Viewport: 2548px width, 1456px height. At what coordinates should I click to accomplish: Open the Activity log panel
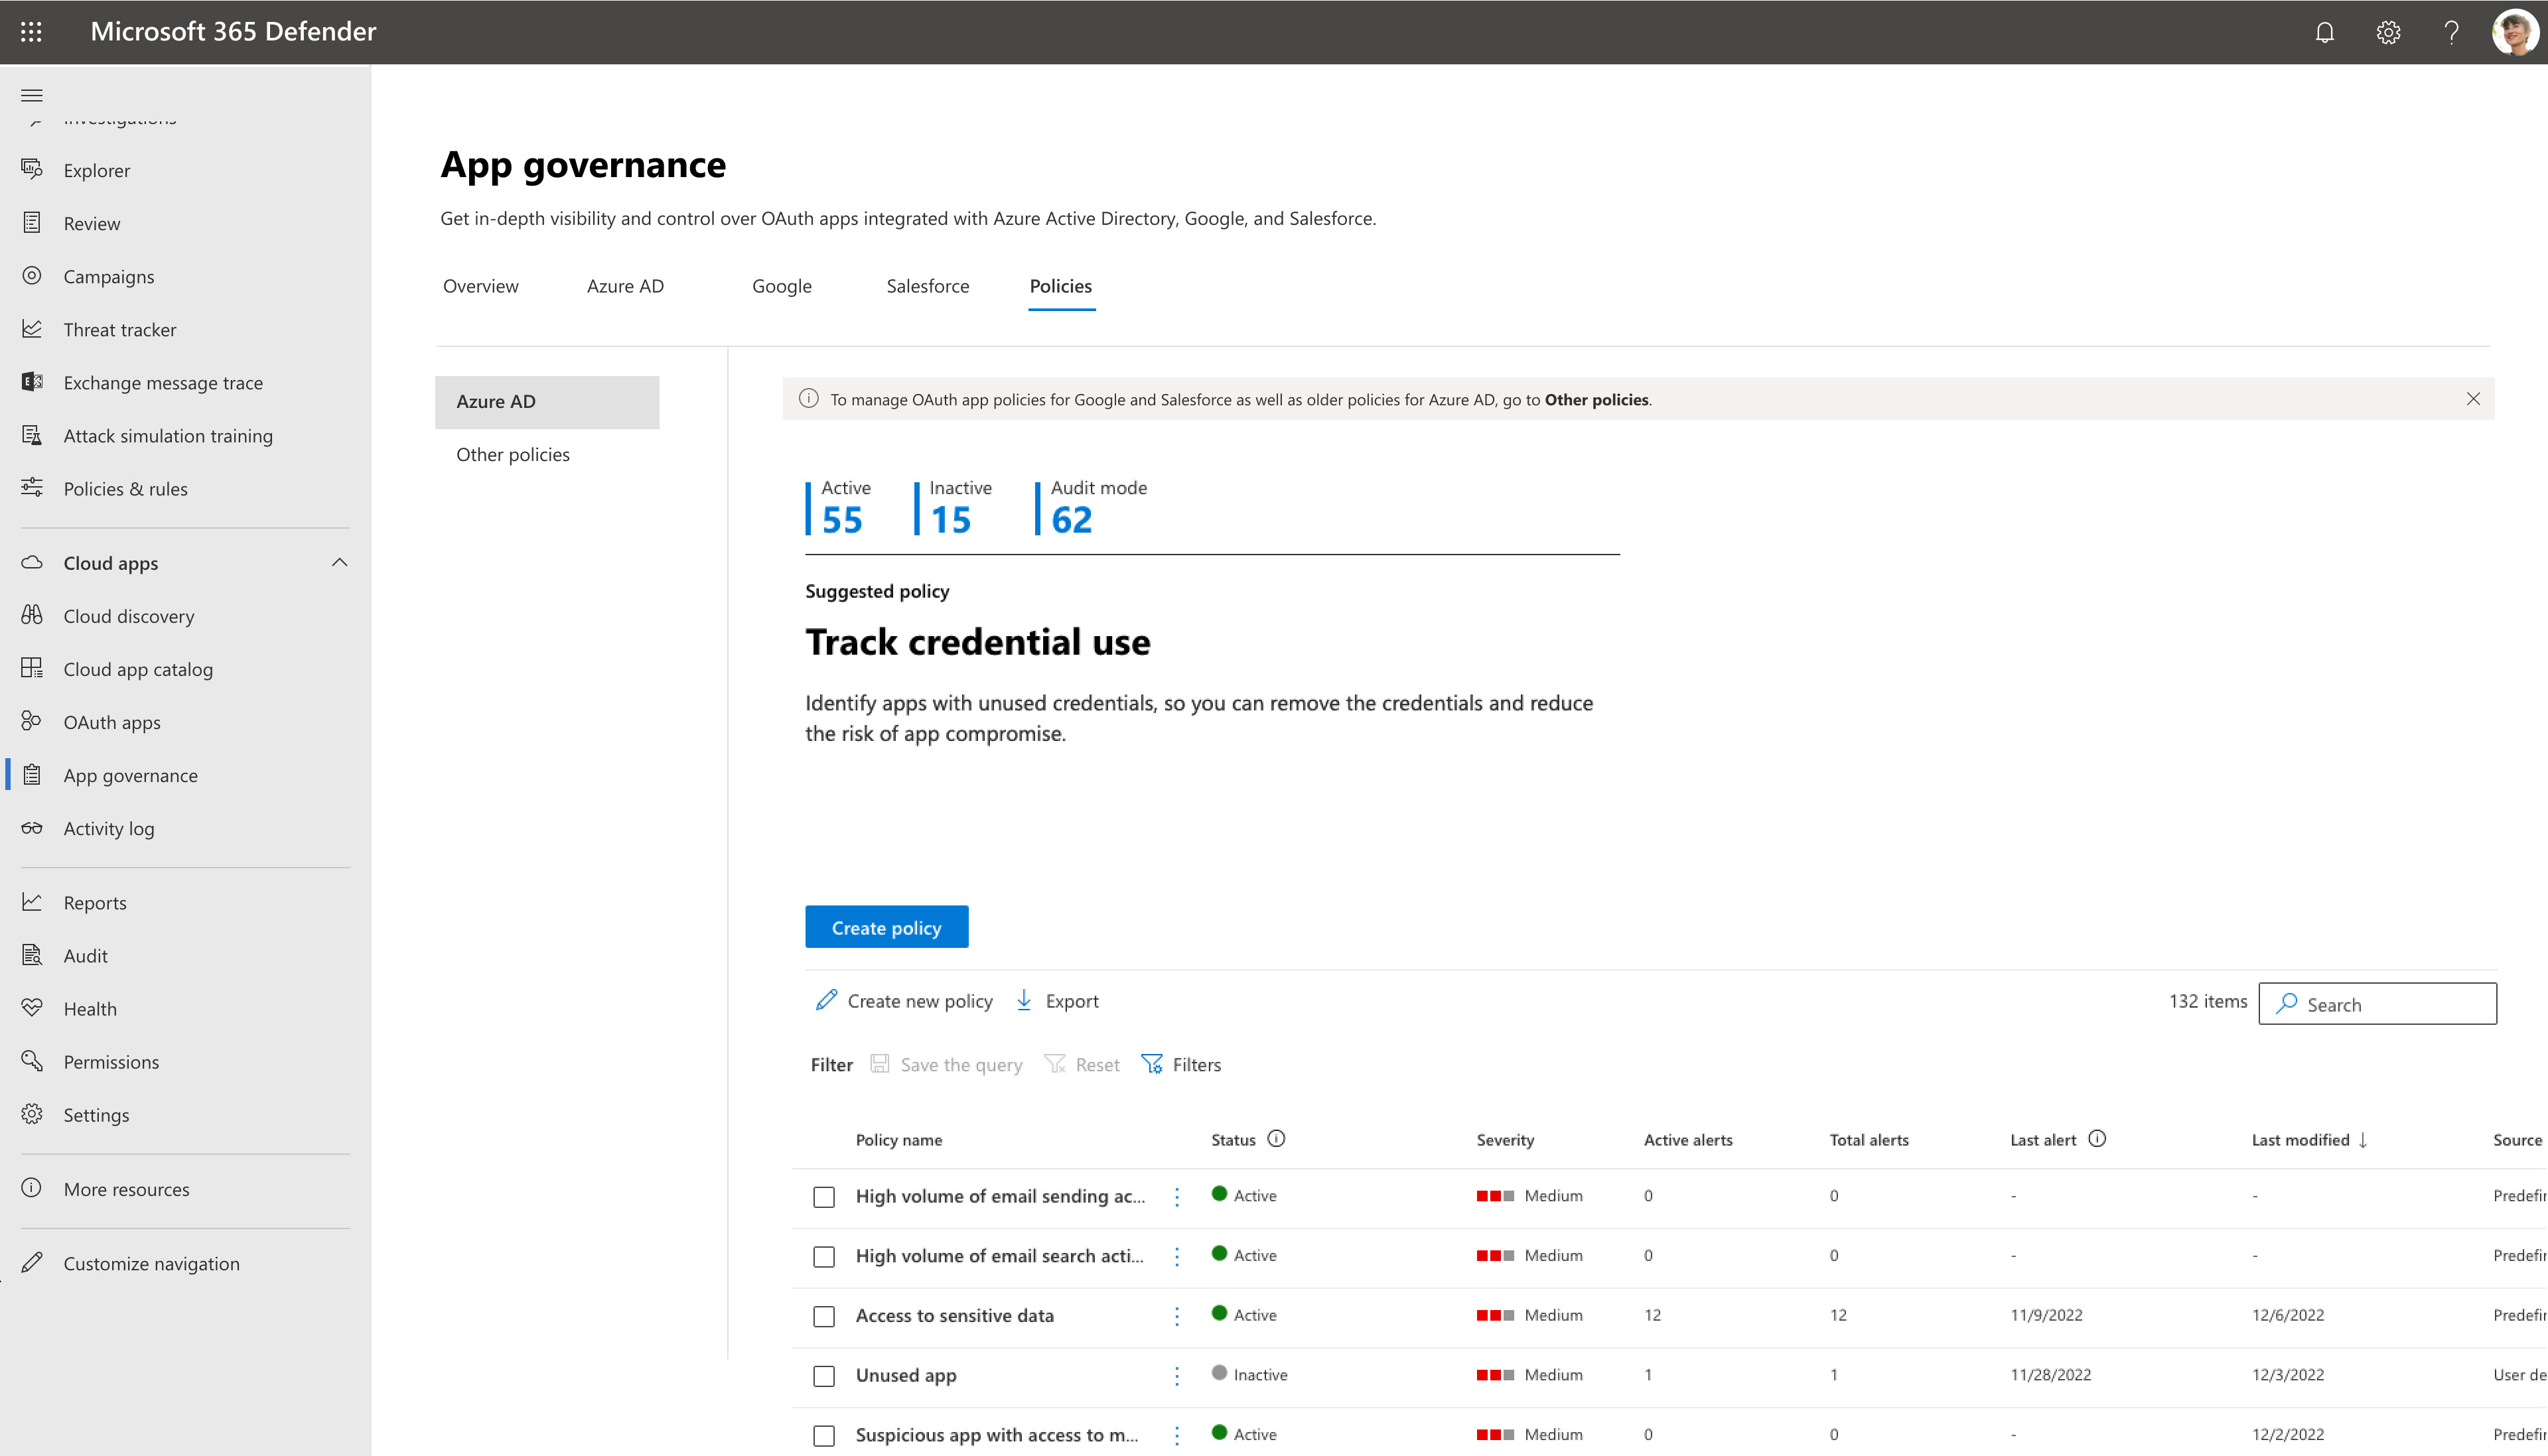[109, 826]
